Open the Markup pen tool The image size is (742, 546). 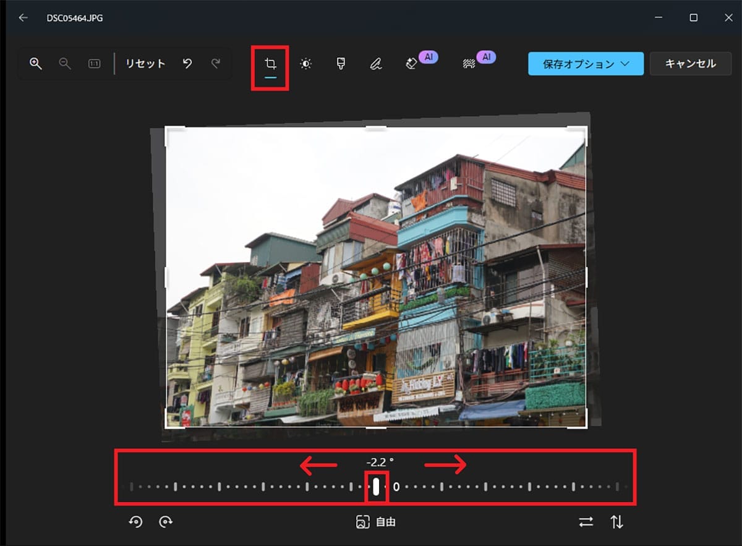(377, 63)
